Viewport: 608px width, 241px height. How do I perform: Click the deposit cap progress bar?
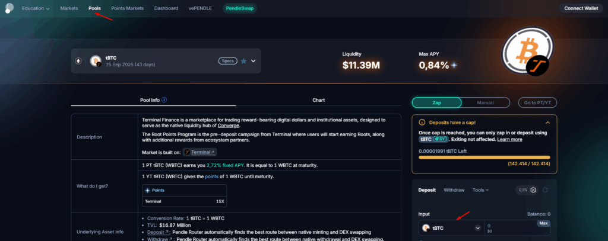click(484, 158)
